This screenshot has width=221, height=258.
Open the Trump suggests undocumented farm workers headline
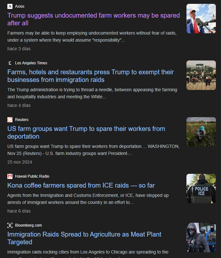[94, 19]
